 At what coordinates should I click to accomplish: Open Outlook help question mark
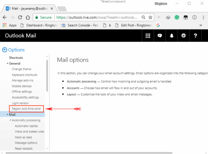[195, 35]
